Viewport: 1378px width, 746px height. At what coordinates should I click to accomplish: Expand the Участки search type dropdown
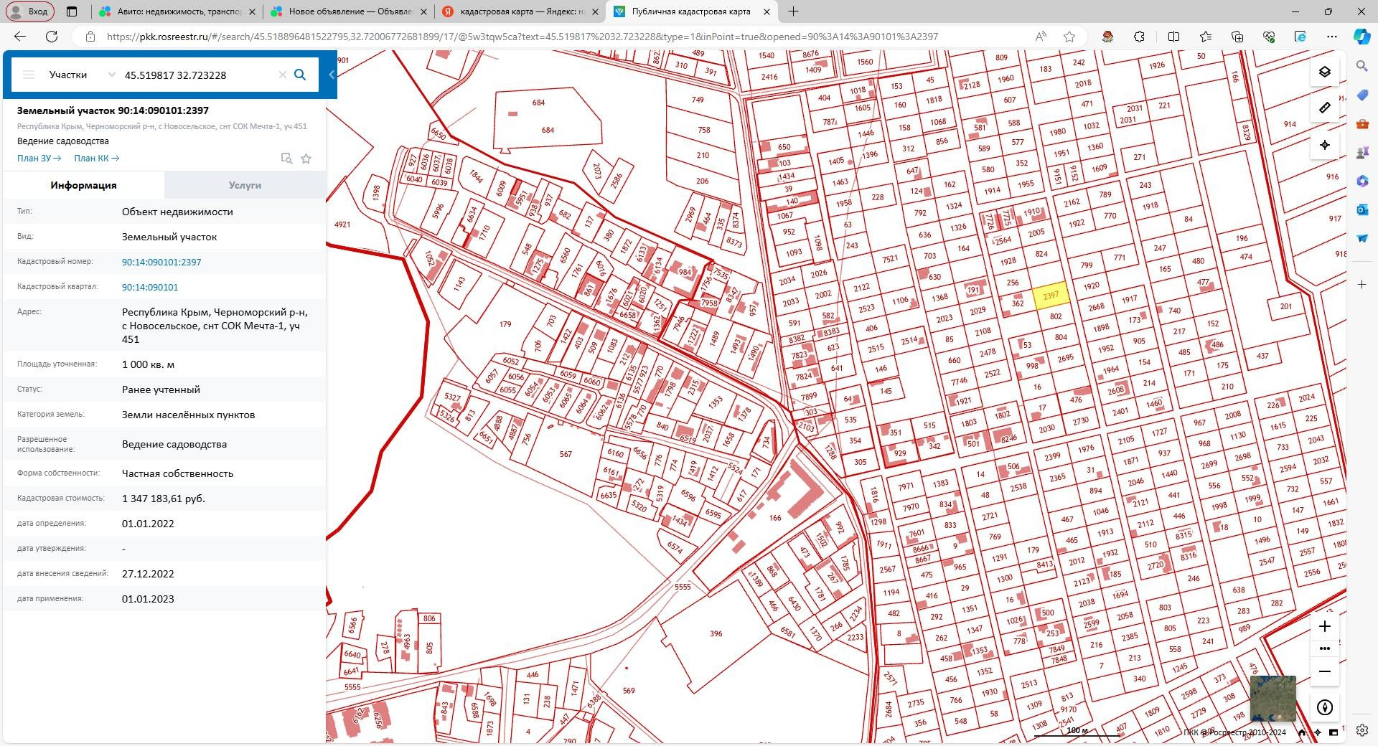[x=111, y=75]
